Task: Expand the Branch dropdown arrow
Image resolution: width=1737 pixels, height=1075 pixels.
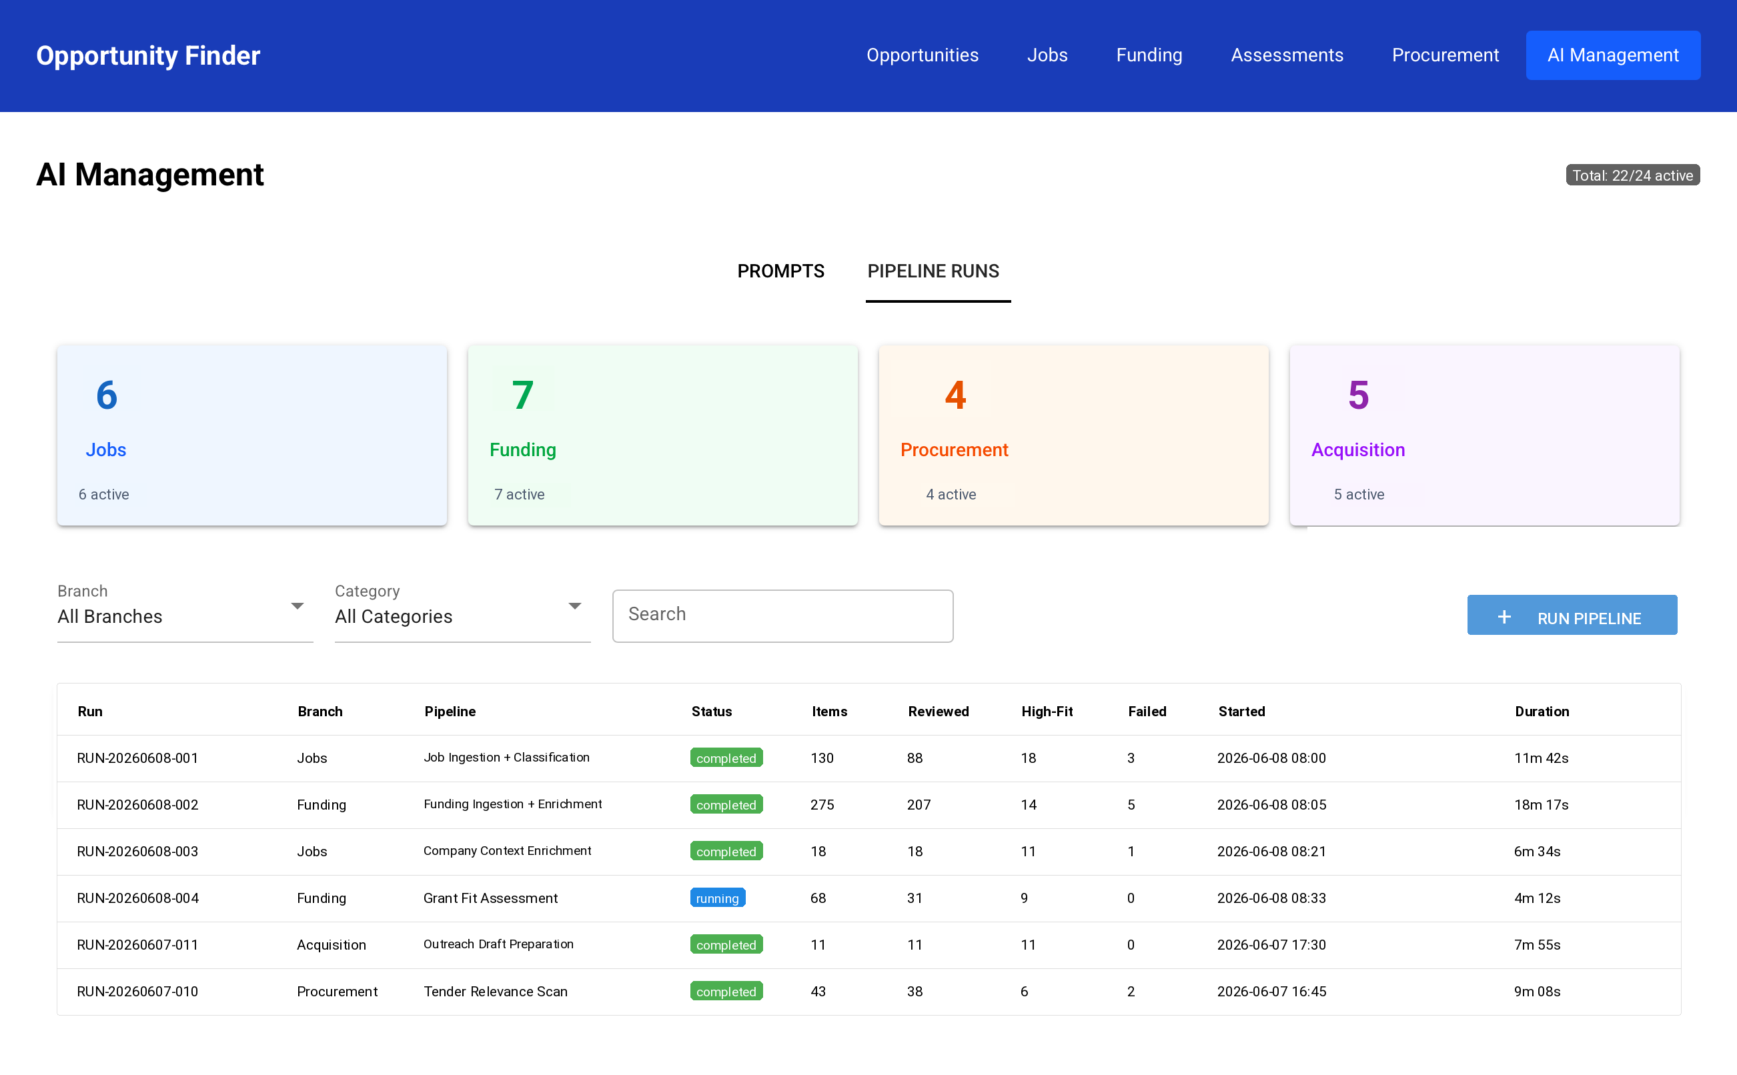Action: [298, 606]
